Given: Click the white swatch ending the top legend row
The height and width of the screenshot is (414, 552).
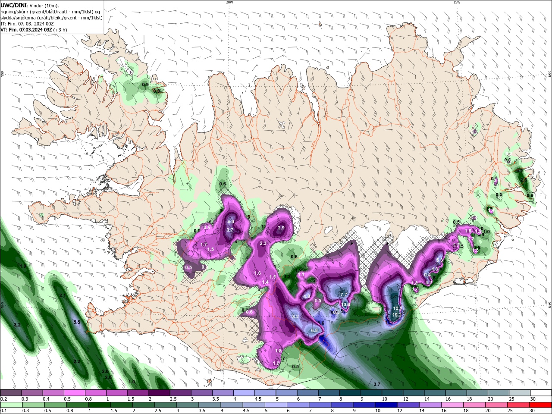Looking at the screenshot, I should click(x=541, y=393).
